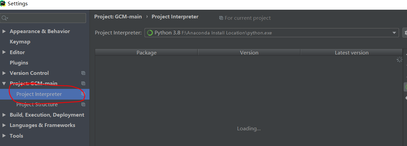Expand the Languages & Frameworks section

[x=4, y=125]
